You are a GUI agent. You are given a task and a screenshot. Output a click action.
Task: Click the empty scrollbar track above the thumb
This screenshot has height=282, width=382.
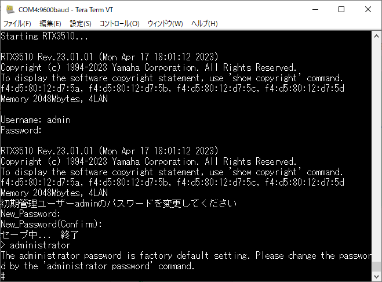point(376,145)
